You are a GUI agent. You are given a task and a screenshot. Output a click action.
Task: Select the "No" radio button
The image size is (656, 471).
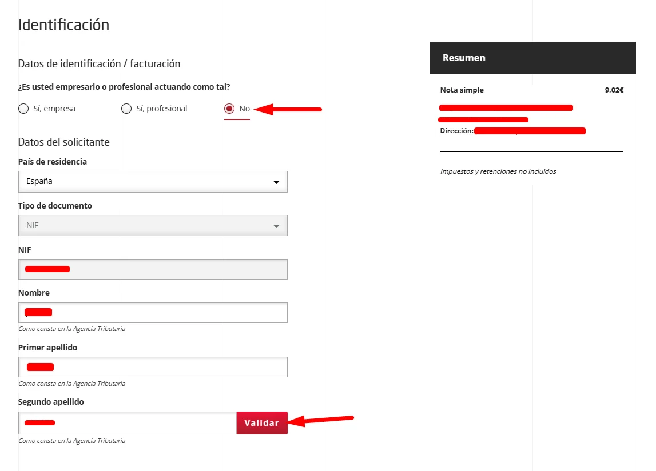point(230,109)
